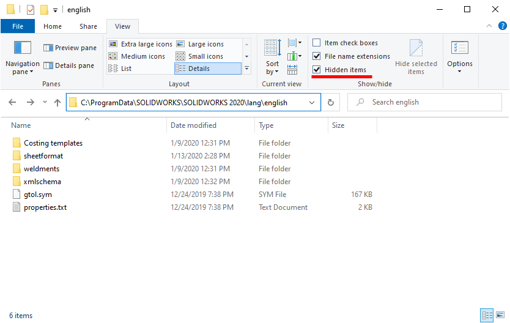This screenshot has height=323, width=510.
Task: Go forward to the next folder
Action: coord(30,102)
